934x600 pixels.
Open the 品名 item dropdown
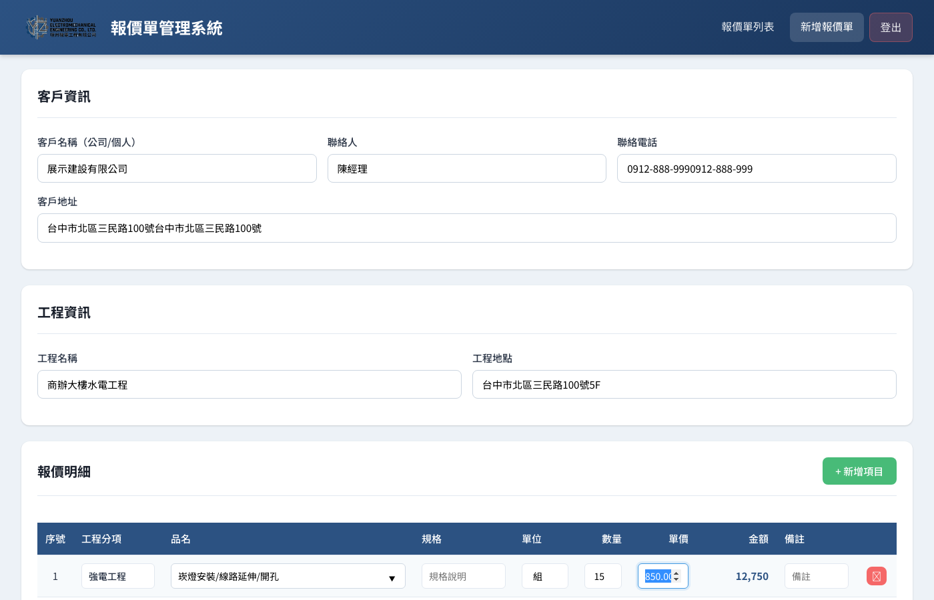coord(288,576)
